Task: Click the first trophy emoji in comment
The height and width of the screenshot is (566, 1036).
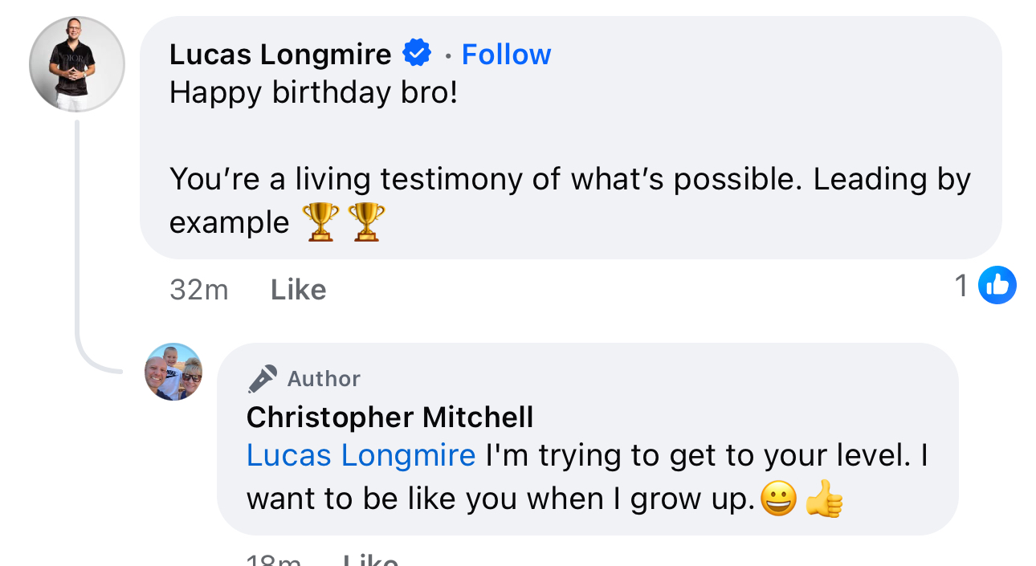Action: click(x=320, y=222)
